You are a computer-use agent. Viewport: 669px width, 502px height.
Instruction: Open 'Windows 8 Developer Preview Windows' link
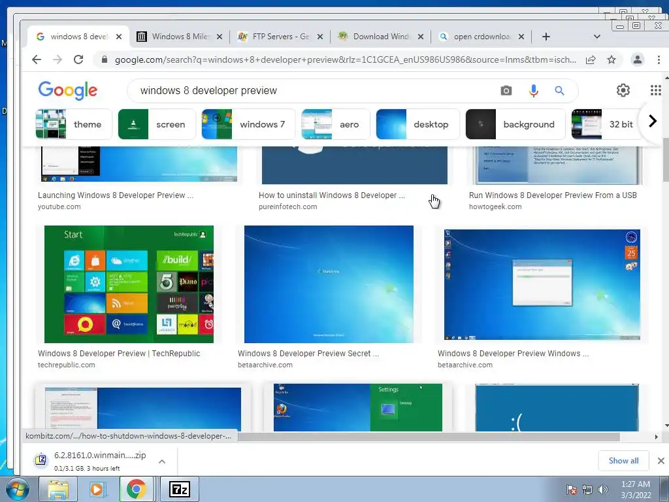[513, 354]
